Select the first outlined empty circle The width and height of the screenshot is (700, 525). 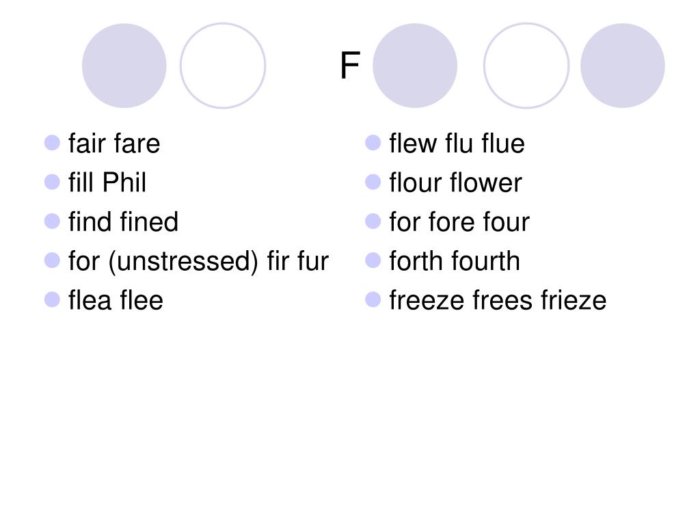[x=223, y=66]
